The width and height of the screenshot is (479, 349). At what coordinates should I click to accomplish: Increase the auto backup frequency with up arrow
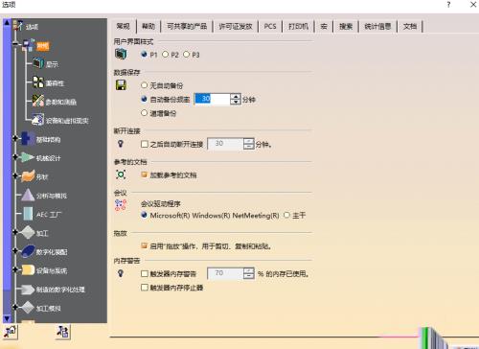pyautogui.click(x=236, y=96)
